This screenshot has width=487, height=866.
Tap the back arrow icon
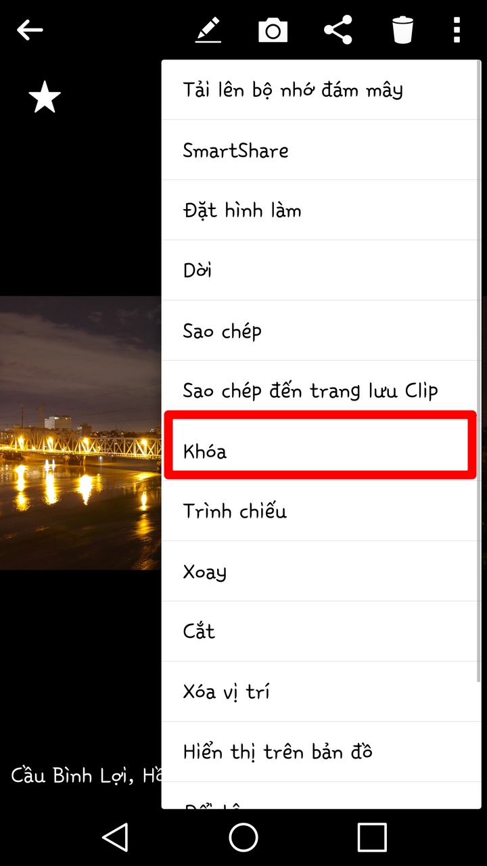pos(30,30)
